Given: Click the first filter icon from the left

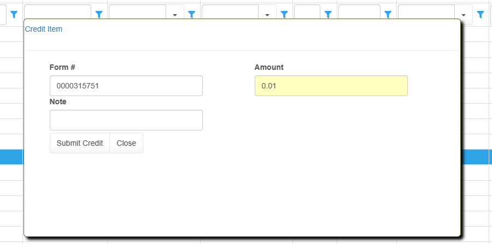Looking at the screenshot, I should coord(14,15).
